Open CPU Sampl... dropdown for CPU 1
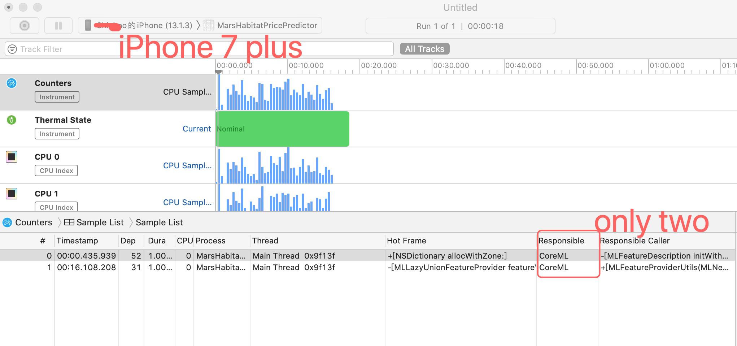737x346 pixels. pyautogui.click(x=187, y=202)
